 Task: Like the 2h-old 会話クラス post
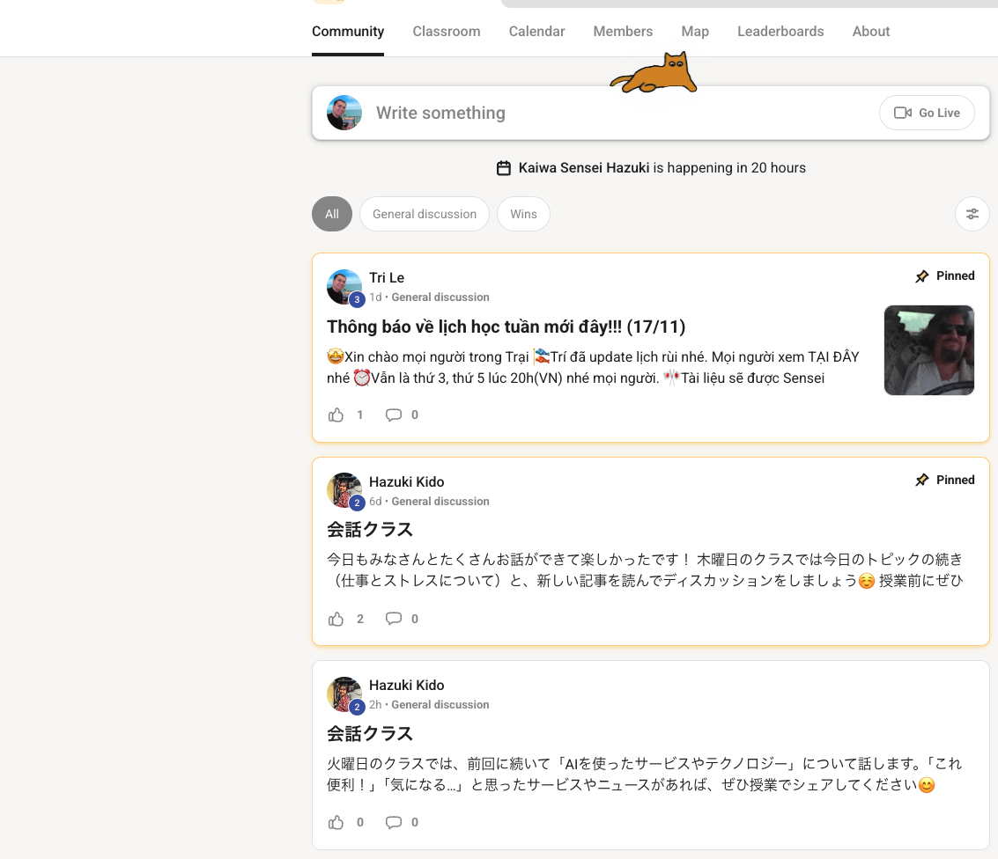(x=336, y=822)
